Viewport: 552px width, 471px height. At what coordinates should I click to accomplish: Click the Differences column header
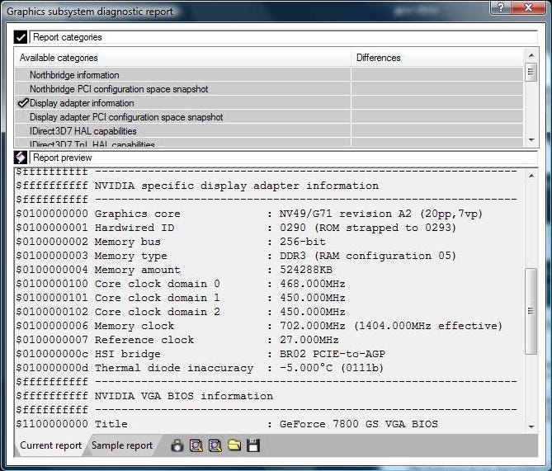point(437,58)
